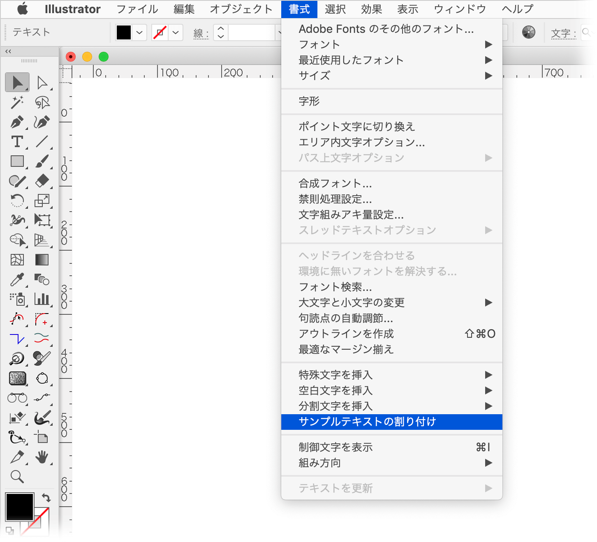Select the Direct Selection tool (white arrow)
This screenshot has height=542, width=597.
point(42,82)
